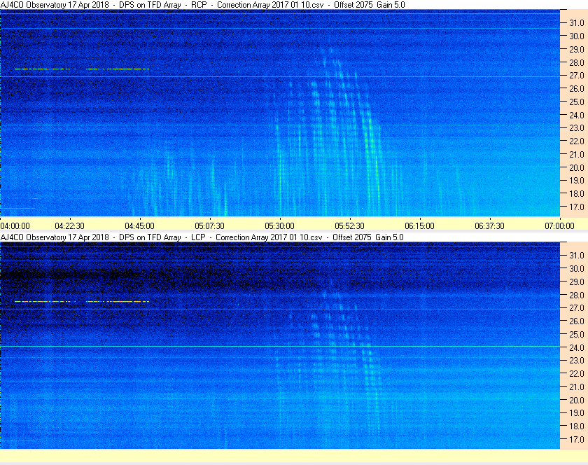Viewport: 588px width, 465px height.
Task: Click the 29.0 frequency label in LCP panel
Action: (x=577, y=282)
